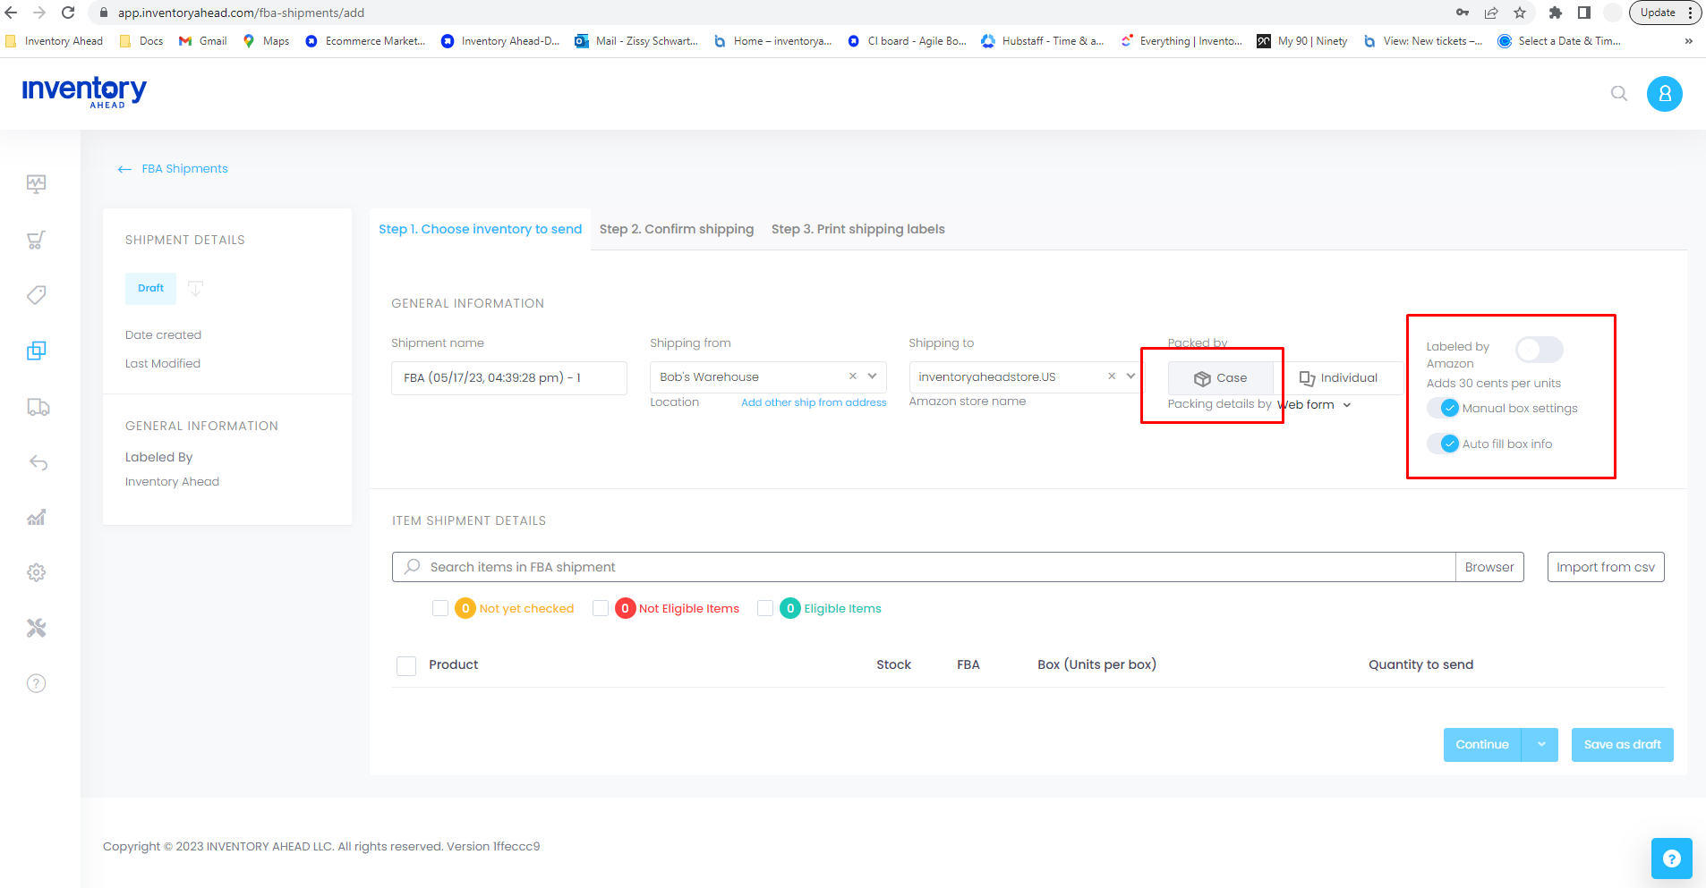Expand the Shipping from Bob's Warehouse dropdown
Viewport: 1706px width, 888px height.
pyautogui.click(x=872, y=376)
